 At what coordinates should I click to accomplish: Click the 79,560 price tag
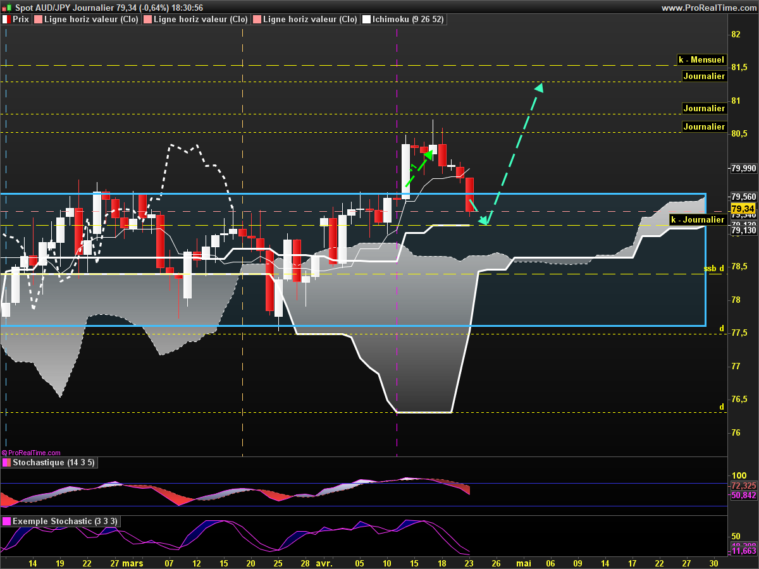click(x=743, y=196)
